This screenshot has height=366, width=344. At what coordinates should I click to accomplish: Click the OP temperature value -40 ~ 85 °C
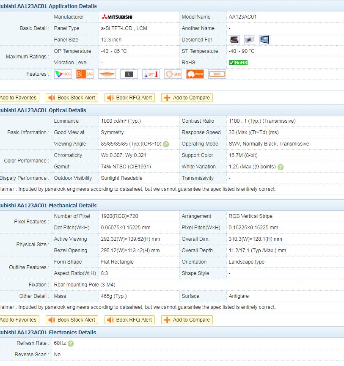tap(114, 51)
